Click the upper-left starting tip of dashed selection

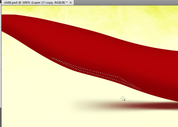click(x=50, y=57)
